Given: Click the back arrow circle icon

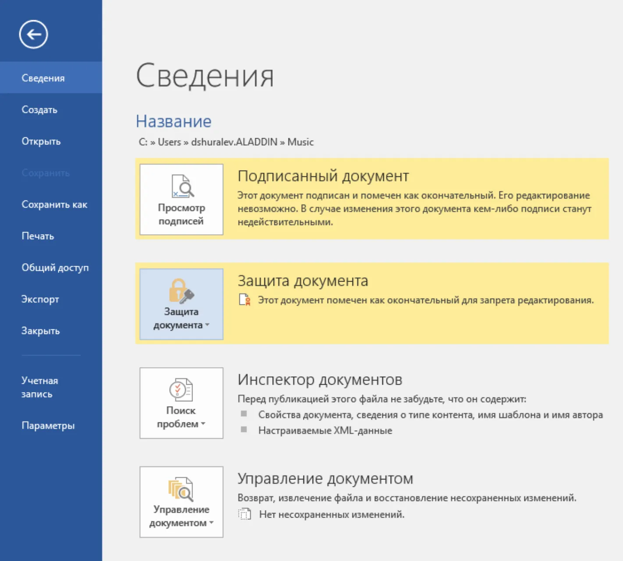Looking at the screenshot, I should click(33, 34).
